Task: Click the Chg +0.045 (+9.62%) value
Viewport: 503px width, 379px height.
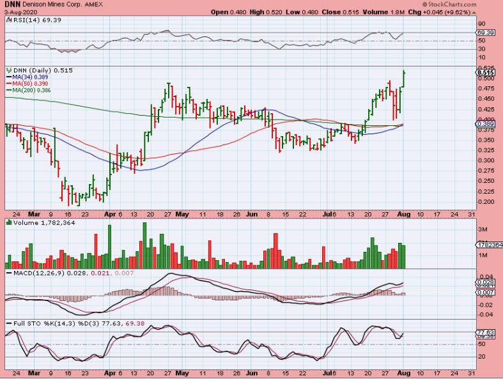Action: point(439,12)
